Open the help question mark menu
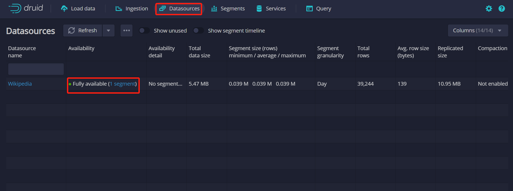513x191 pixels. [502, 9]
